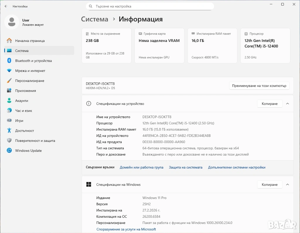This screenshot has width=300, height=233.
Task: Open Bluetooth и устройства via its icon
Action: pyautogui.click(x=9, y=61)
